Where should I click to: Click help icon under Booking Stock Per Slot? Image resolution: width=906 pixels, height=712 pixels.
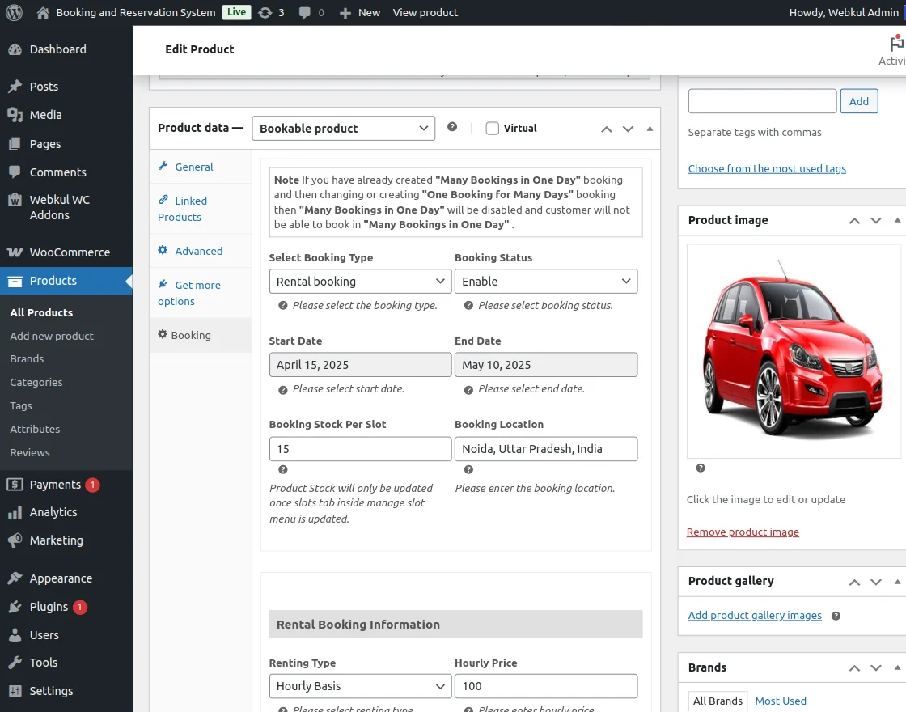[282, 469]
